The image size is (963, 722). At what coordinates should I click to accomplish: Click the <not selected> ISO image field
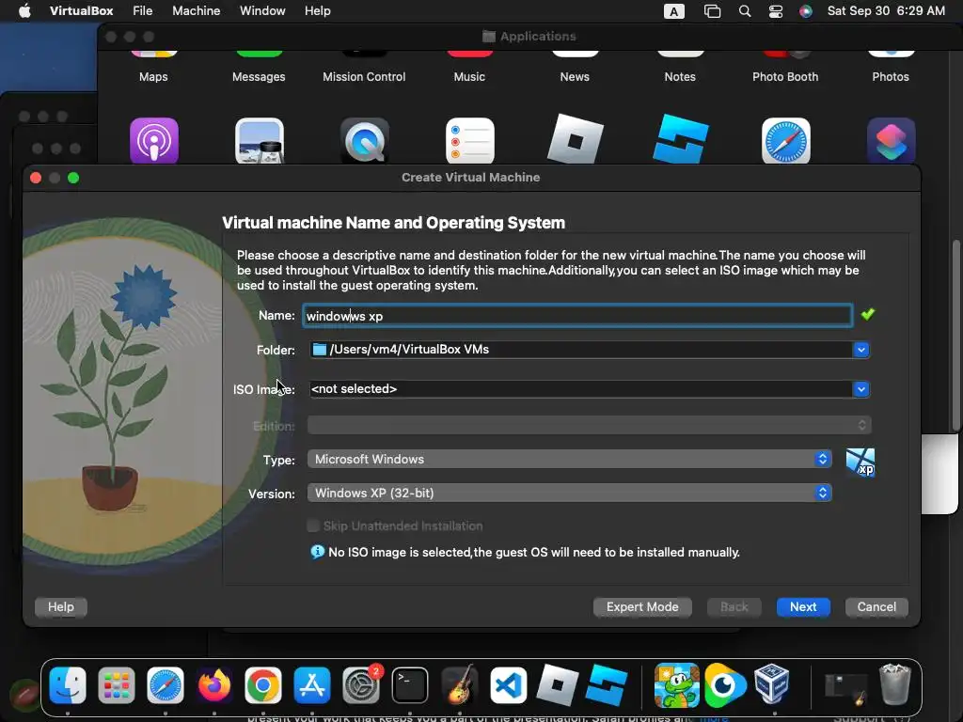(x=580, y=388)
